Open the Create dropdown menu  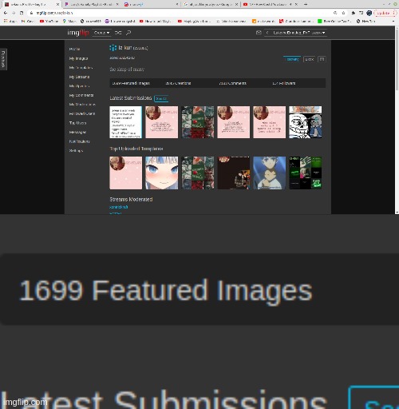pos(101,33)
